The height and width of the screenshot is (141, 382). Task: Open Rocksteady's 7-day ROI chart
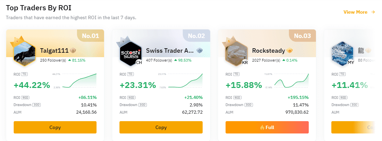(292, 80)
